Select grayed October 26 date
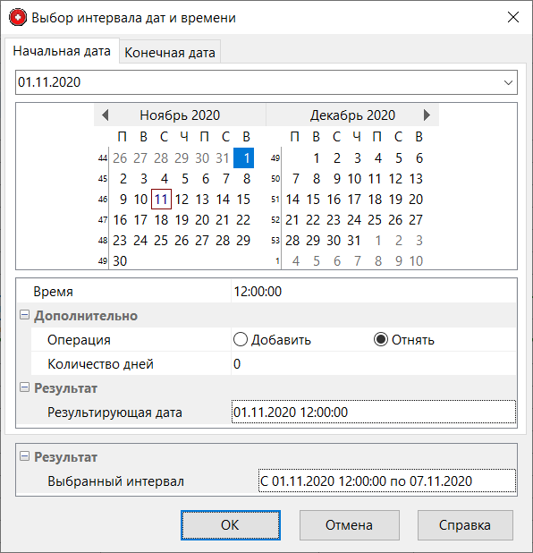Screen dimensions: 533x553 pos(120,158)
